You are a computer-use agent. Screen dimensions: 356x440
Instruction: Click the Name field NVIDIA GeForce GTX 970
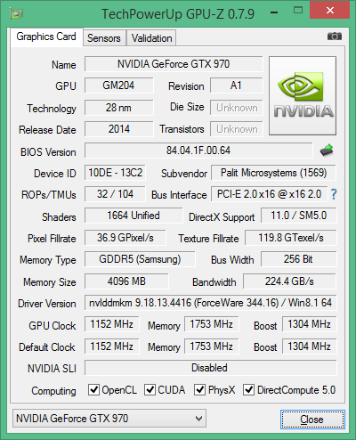coord(174,64)
